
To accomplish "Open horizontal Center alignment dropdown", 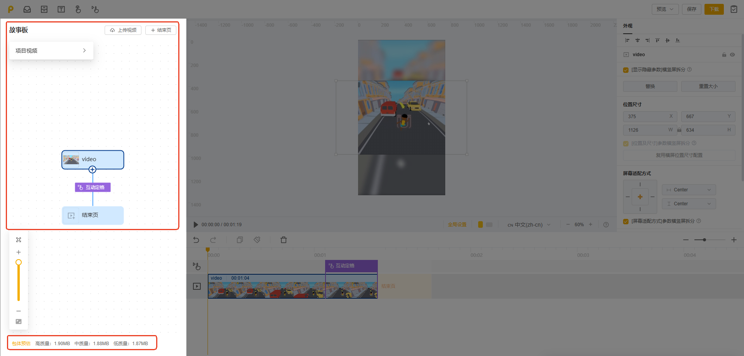I will tap(689, 190).
